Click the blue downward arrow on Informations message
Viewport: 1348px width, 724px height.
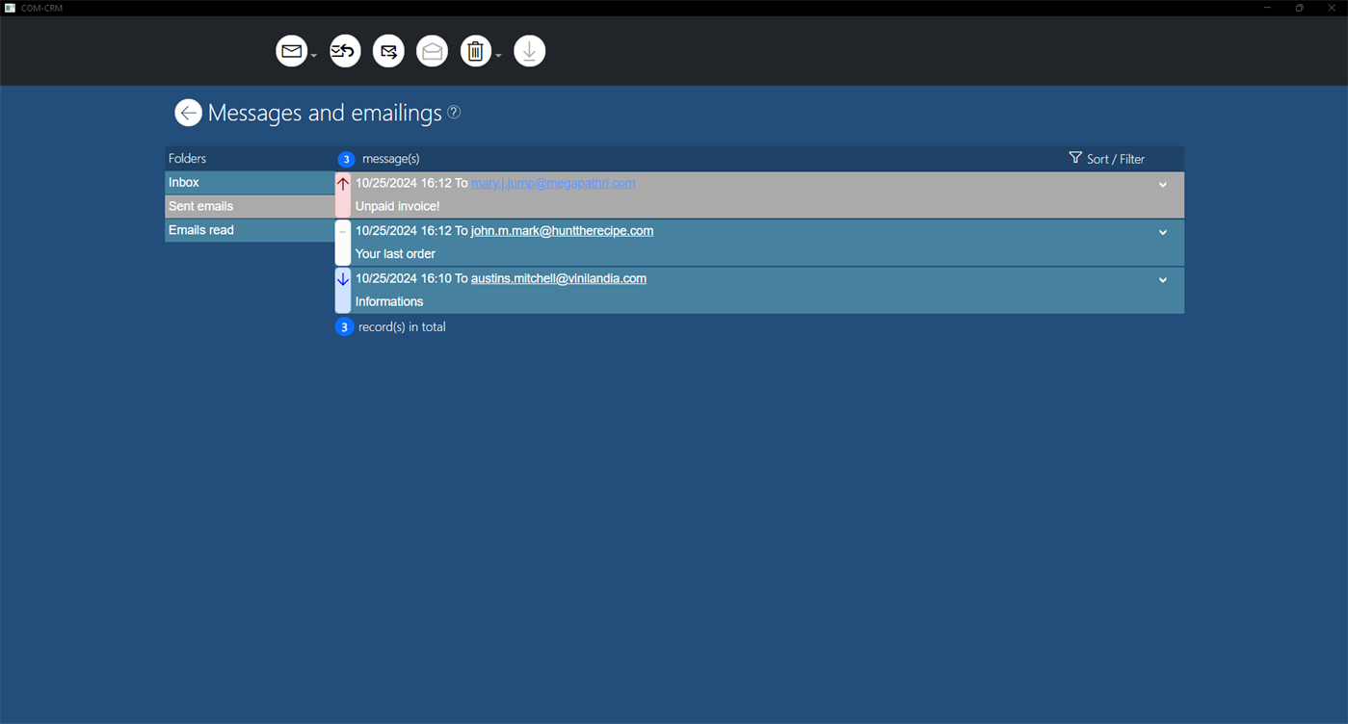point(343,279)
